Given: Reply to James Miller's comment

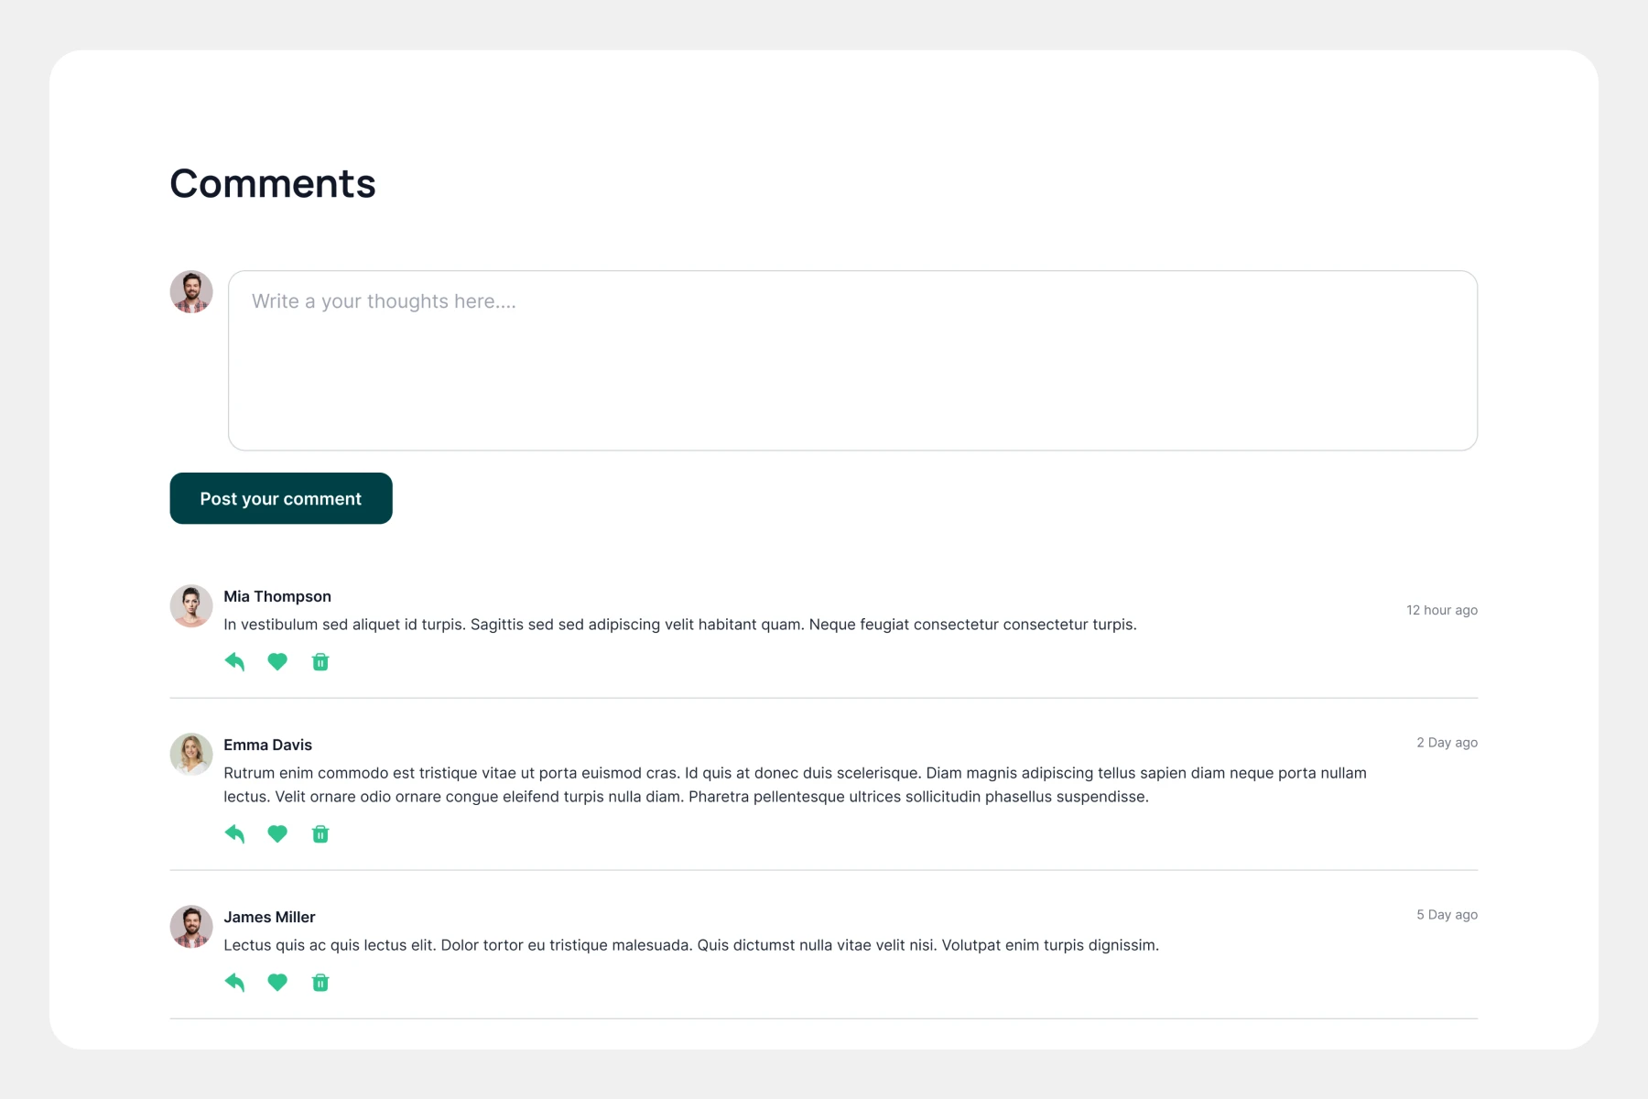Looking at the screenshot, I should click(234, 983).
